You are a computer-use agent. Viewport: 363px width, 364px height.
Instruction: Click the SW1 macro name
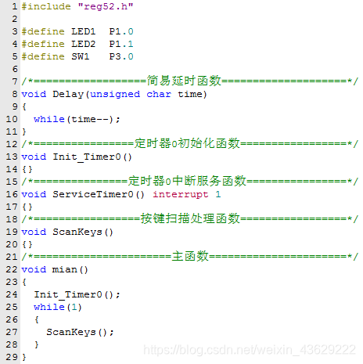(81, 56)
